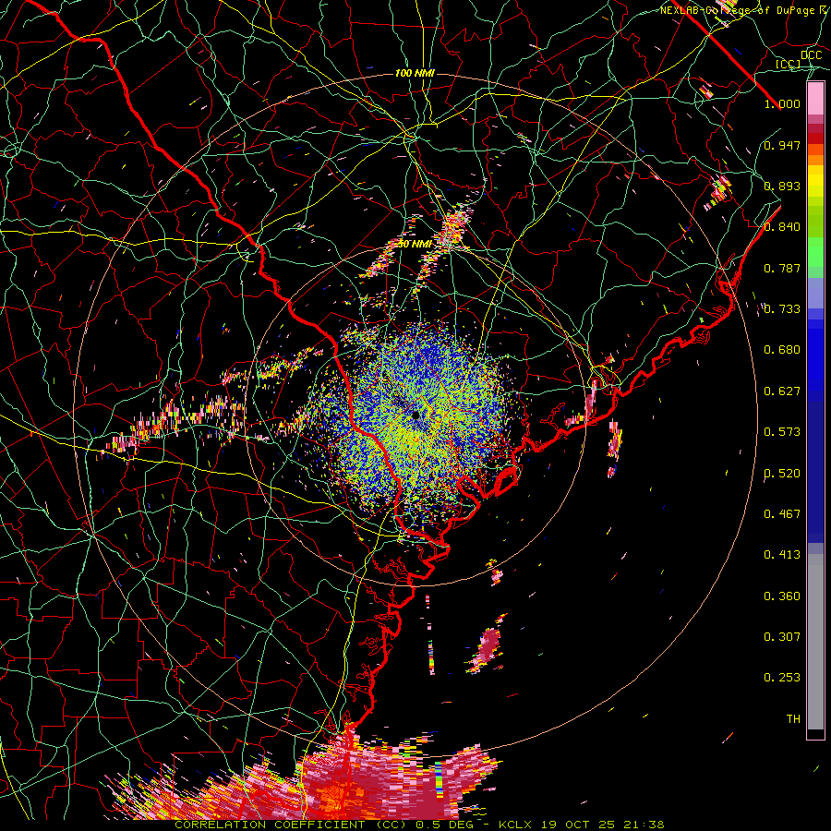Click the TH threshold label

click(793, 719)
